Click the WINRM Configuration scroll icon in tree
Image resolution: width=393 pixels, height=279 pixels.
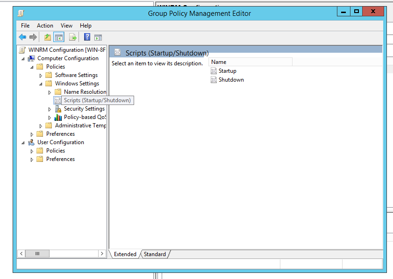click(22, 50)
